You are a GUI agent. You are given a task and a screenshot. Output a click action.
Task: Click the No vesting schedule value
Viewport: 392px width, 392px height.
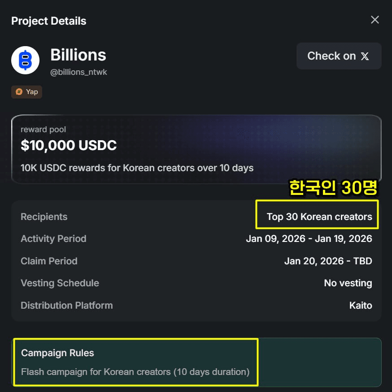point(348,283)
